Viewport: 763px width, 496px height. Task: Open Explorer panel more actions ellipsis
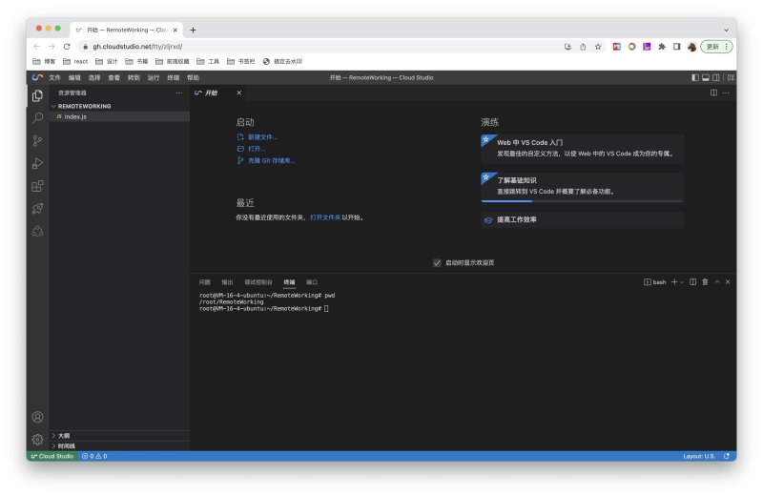(179, 93)
